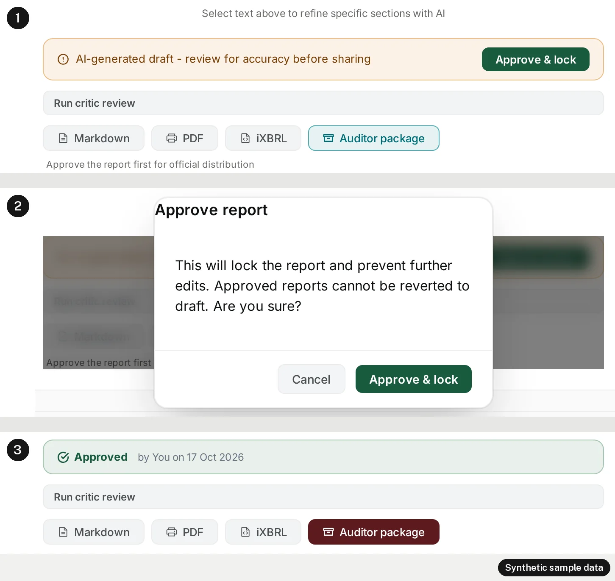Viewport: 615px width, 581px height.
Task: Export Markdown under the Approved banner
Action: pyautogui.click(x=94, y=532)
